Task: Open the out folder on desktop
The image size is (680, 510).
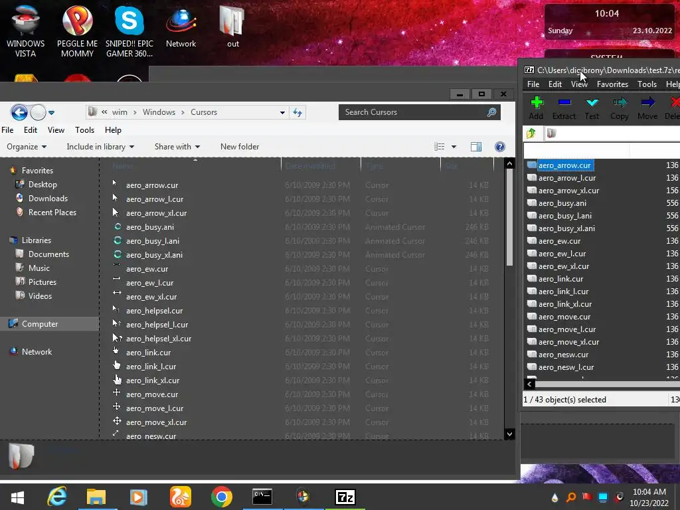Action: [x=233, y=26]
